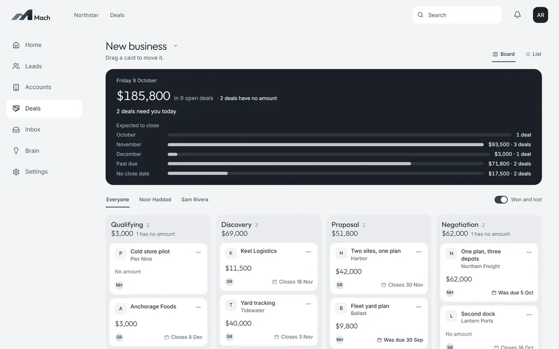Toggle the Won and lost switch

[501, 200]
